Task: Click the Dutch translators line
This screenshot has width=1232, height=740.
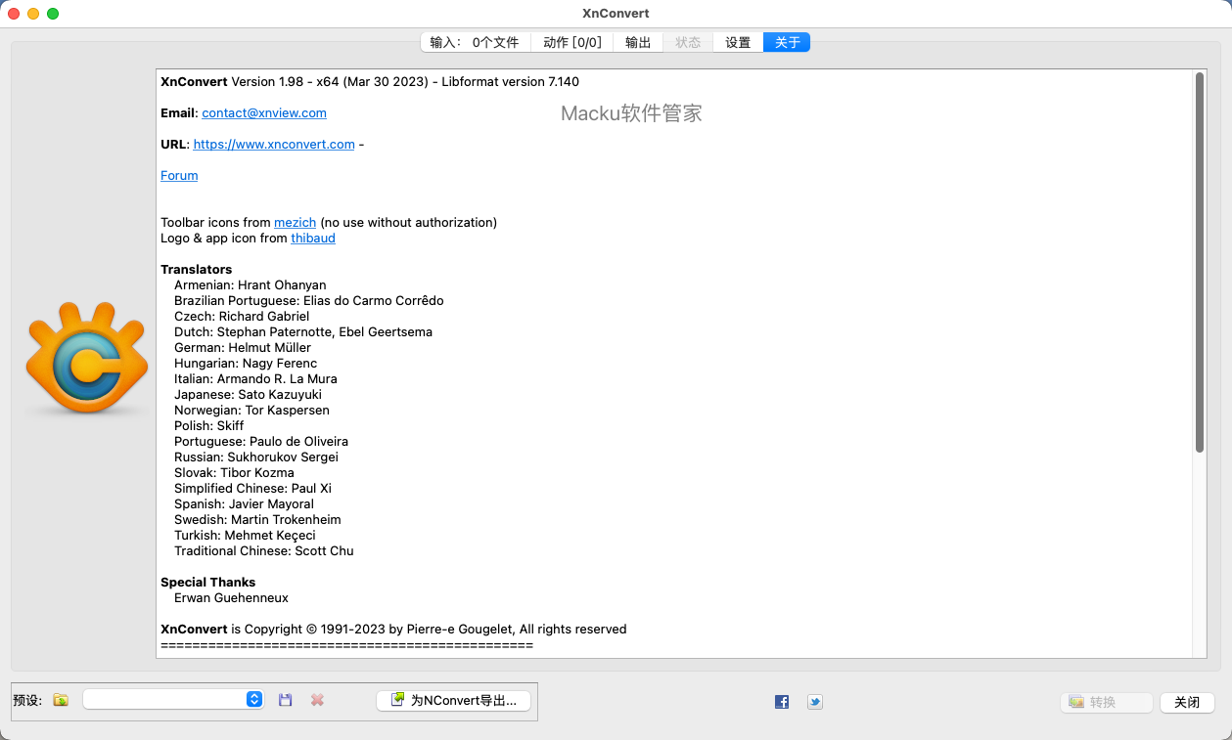Action: click(x=303, y=331)
